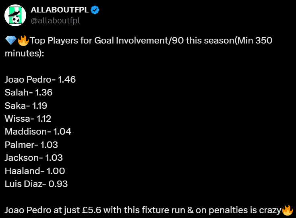Viewport: 296px width, 218px height.
Task: Click the Joao Pedro- 1.46 line
Action: [40, 79]
